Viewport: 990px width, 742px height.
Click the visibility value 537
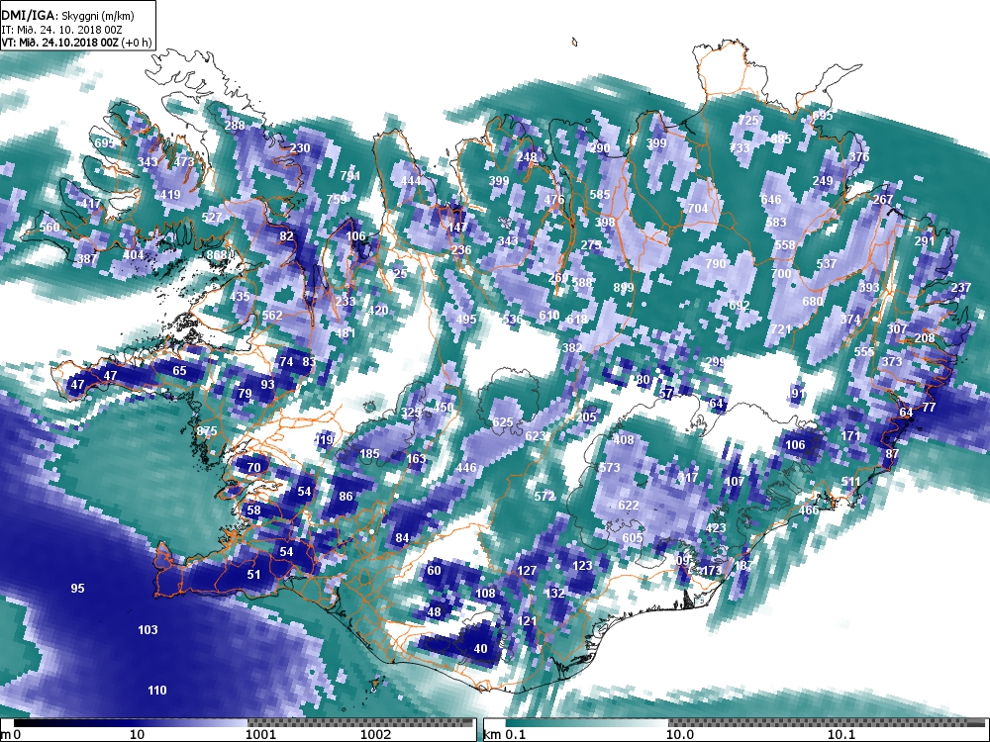(x=827, y=264)
